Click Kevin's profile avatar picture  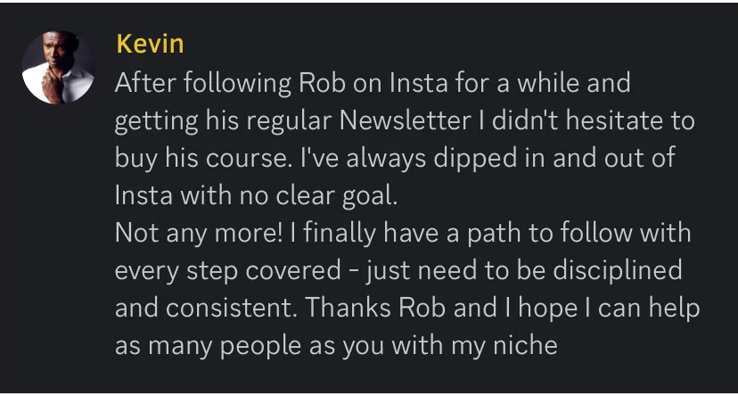click(59, 67)
